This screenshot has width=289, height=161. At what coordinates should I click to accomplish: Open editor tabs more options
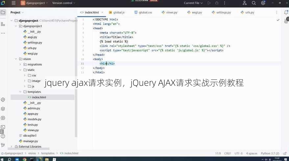pyautogui.click(x=277, y=12)
